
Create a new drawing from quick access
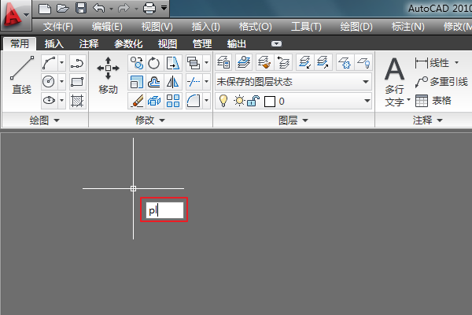[45, 9]
